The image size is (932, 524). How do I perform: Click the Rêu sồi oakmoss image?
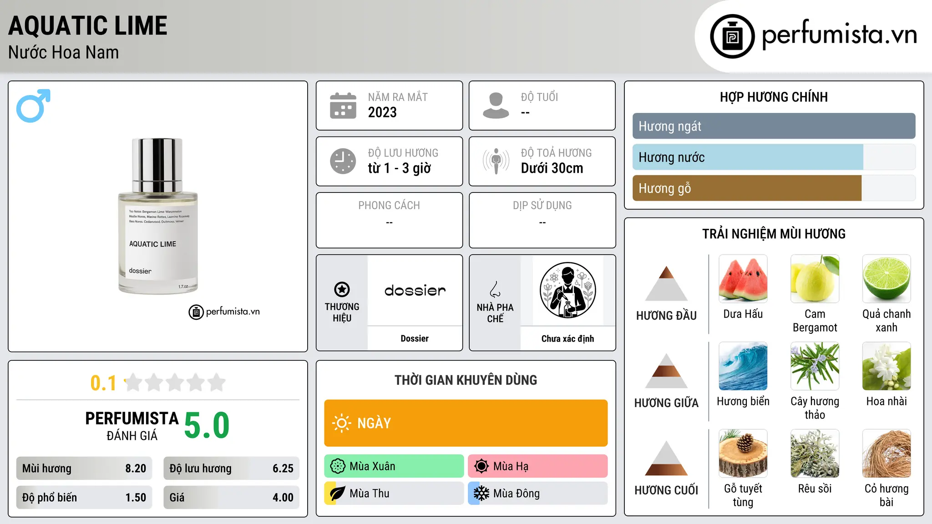[815, 453]
